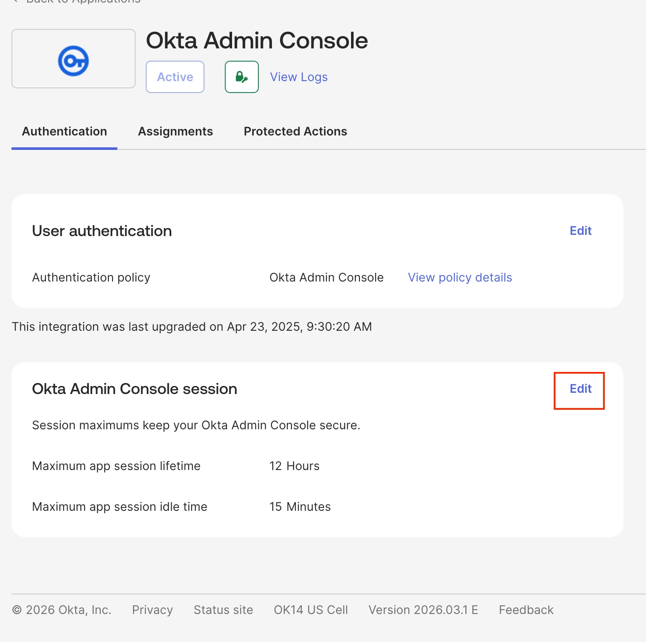Open the Privacy footer link
Viewport: 646px width, 642px height.
pos(152,610)
